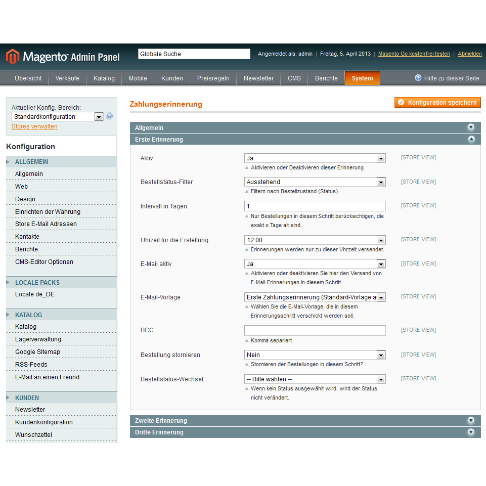The width and height of the screenshot is (486, 486).
Task: Open the E-Mail aktiv dropdown
Action: [315, 264]
